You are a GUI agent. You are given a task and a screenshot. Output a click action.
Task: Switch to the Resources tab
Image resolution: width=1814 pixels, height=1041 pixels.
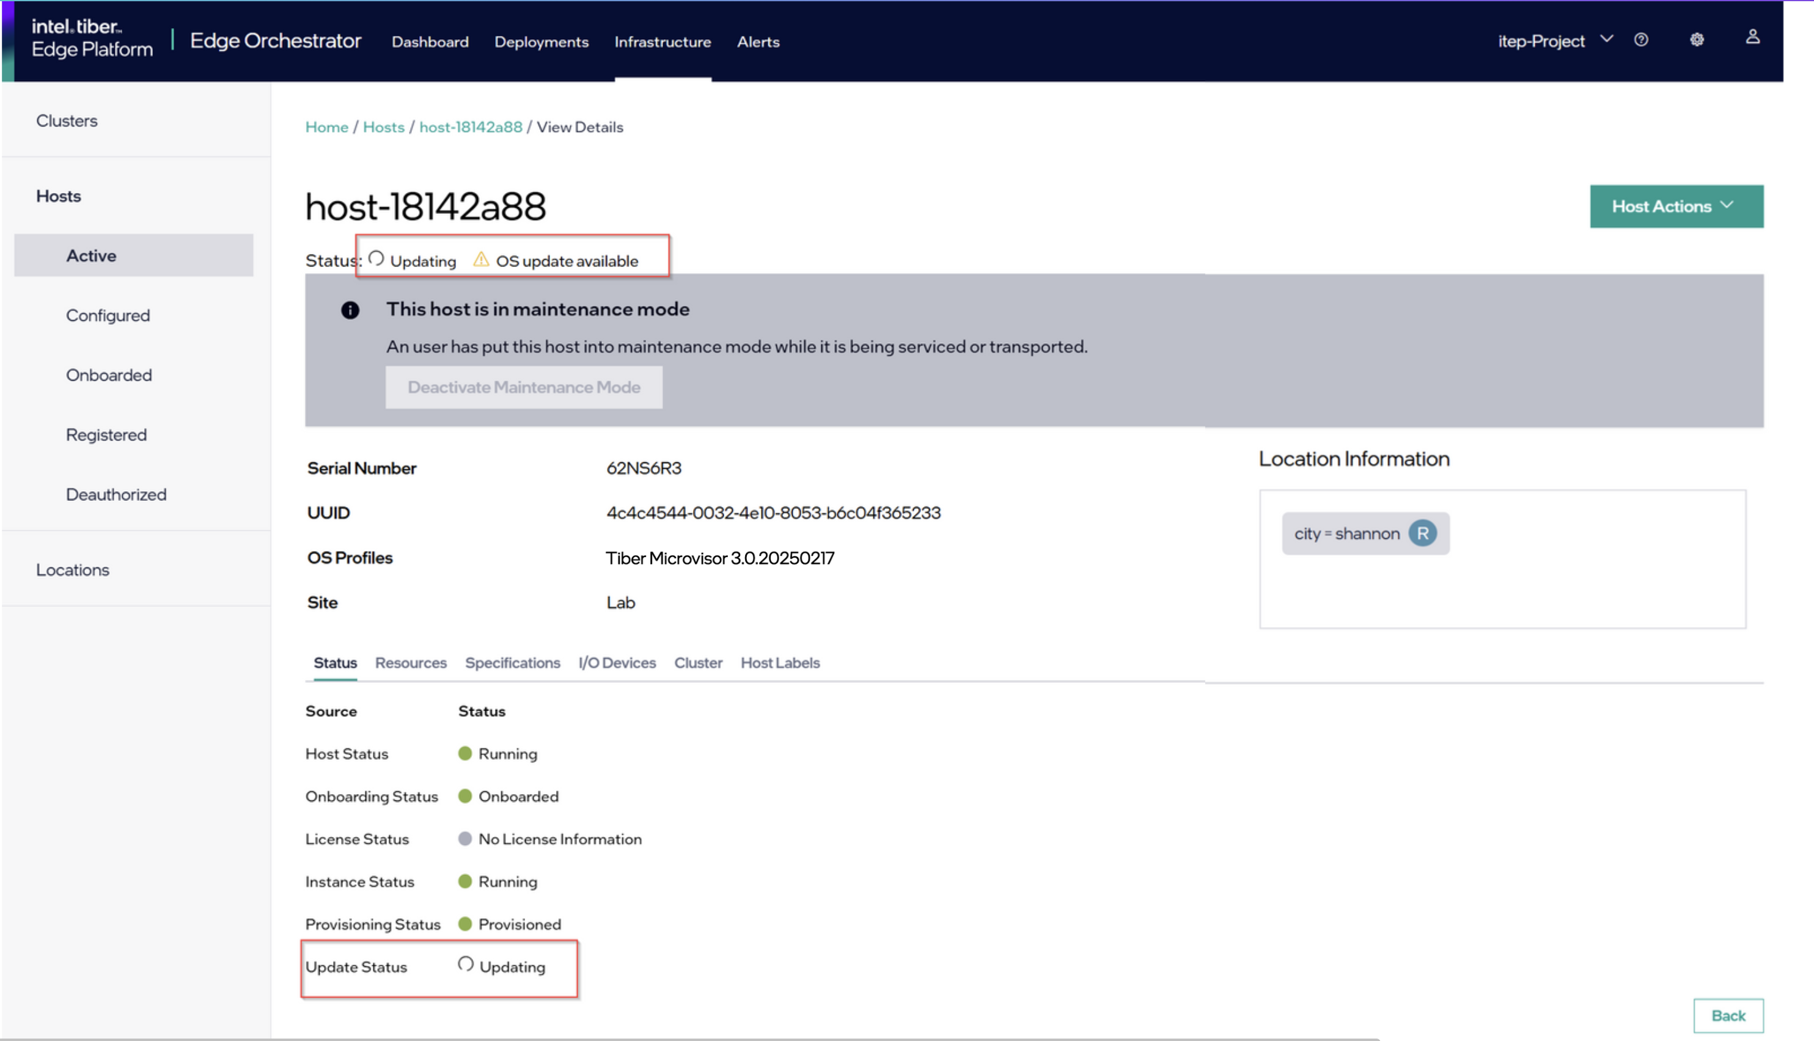[x=411, y=663]
